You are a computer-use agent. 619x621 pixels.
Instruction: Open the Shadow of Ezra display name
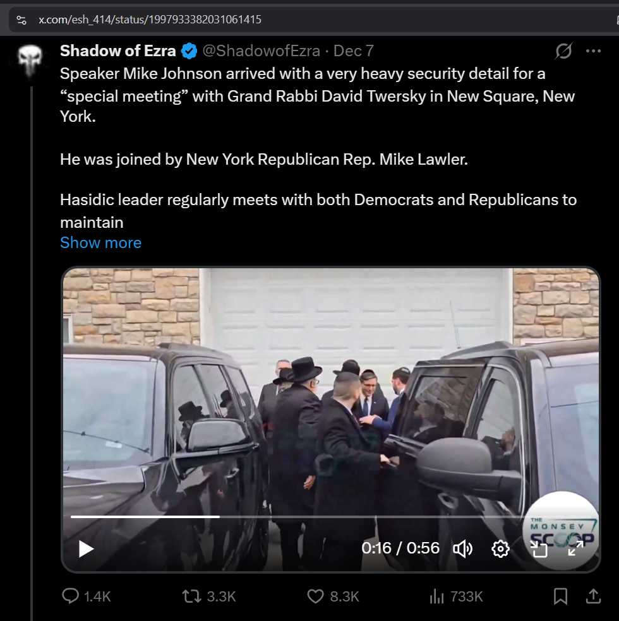click(118, 51)
